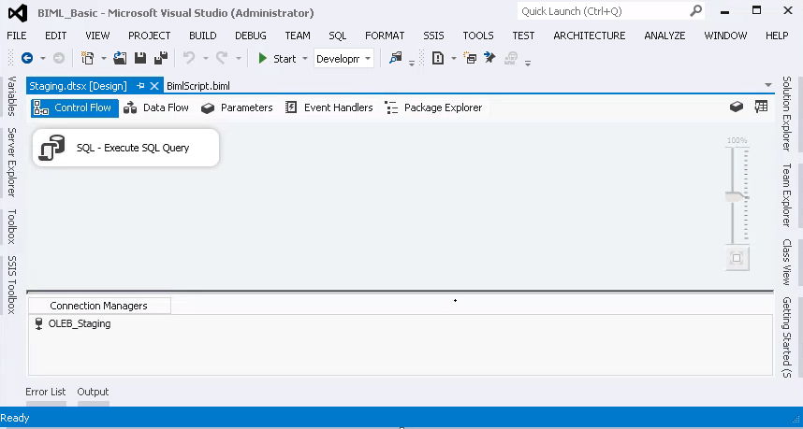Click the grayed-out globe toolbar icon
This screenshot has width=803, height=429.
coord(511,58)
